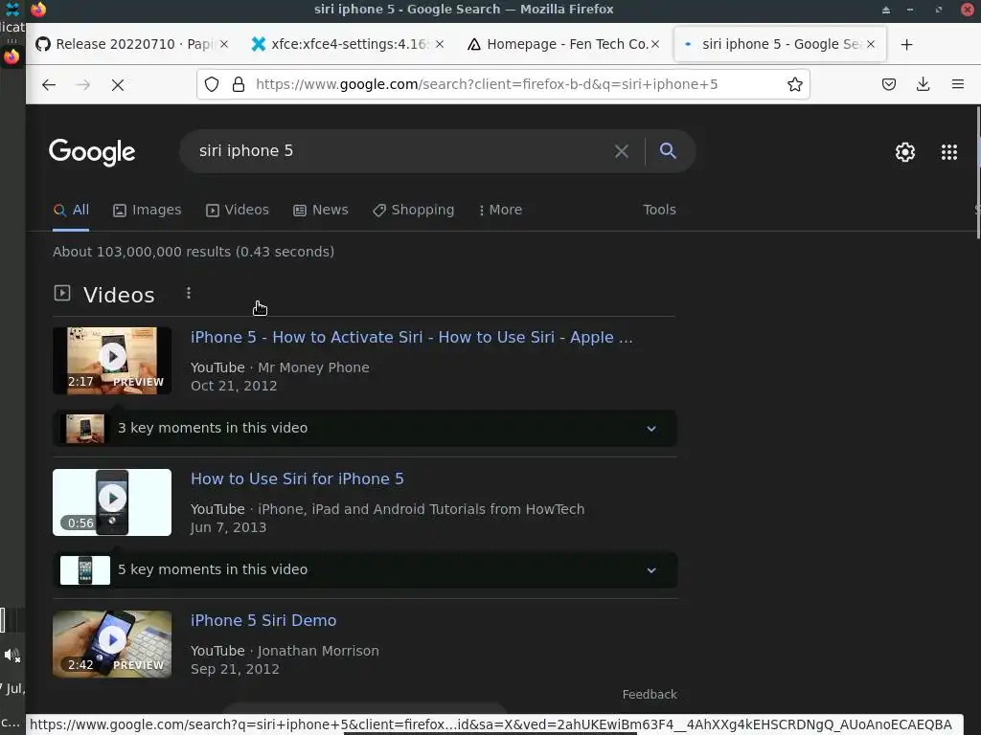Open the tracking protection shield icon
Image resolution: width=981 pixels, height=735 pixels.
(x=212, y=84)
